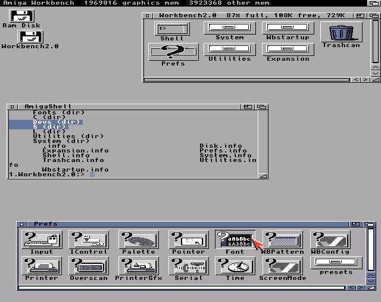Click Prefs window scroll right arrow
This screenshot has height=302, width=381.
pos(361,288)
